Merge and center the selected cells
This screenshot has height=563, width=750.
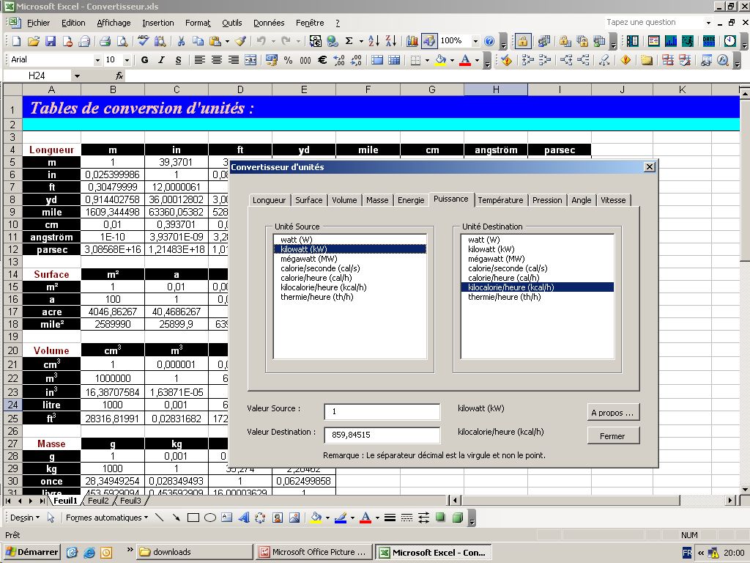[250, 60]
